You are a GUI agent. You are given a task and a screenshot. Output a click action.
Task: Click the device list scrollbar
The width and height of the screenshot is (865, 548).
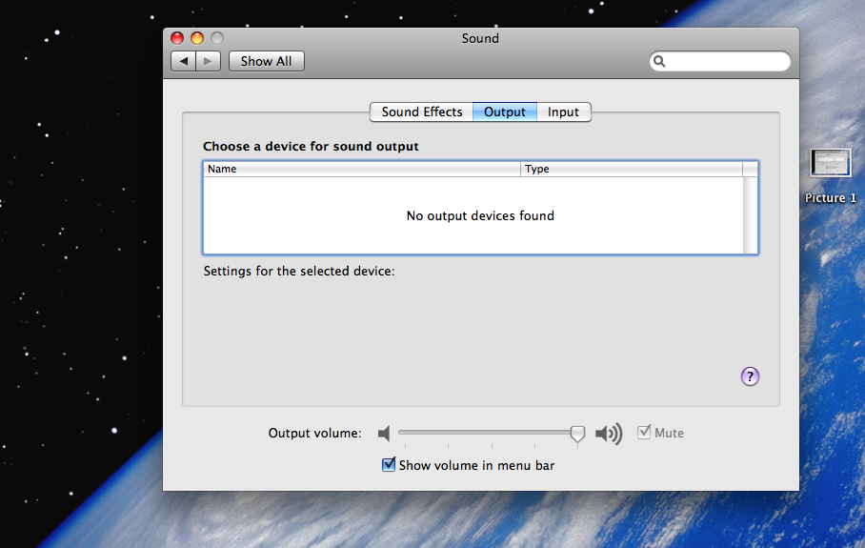click(751, 214)
